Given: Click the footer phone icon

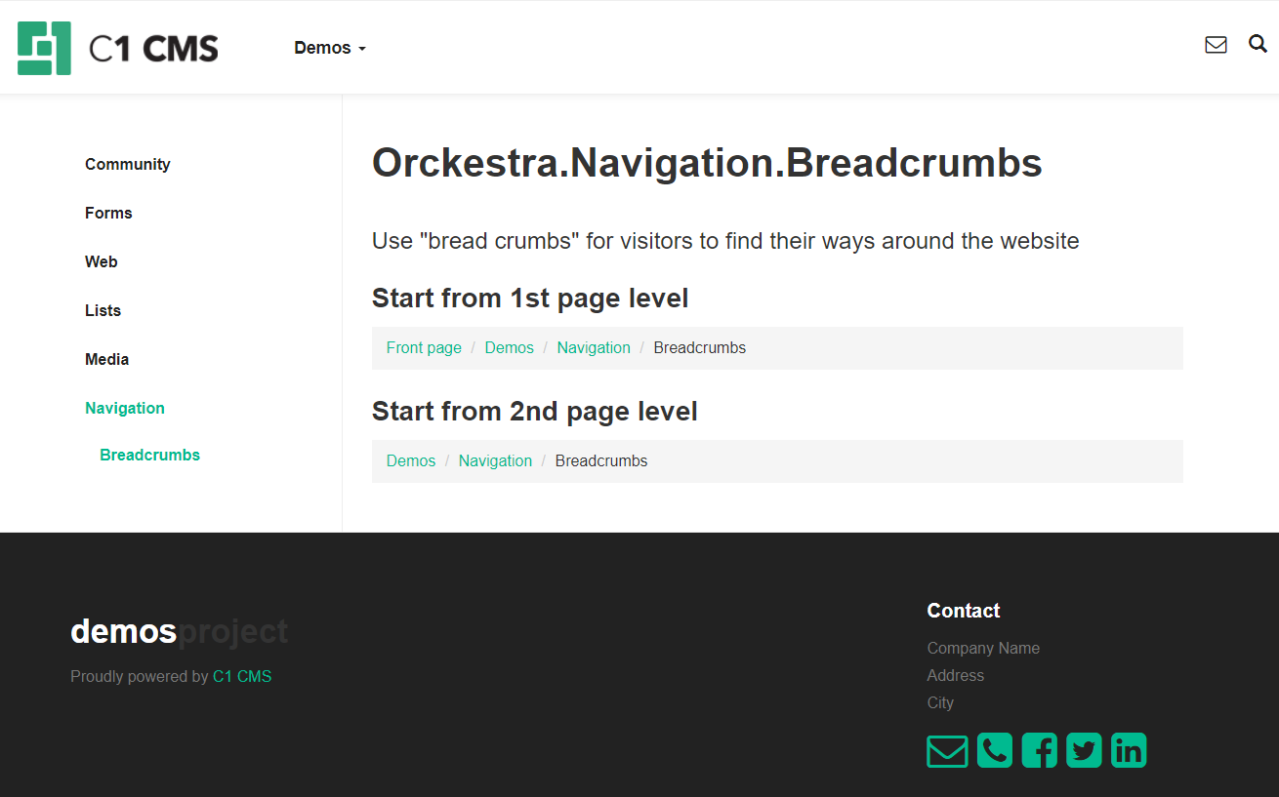Looking at the screenshot, I should pos(994,750).
